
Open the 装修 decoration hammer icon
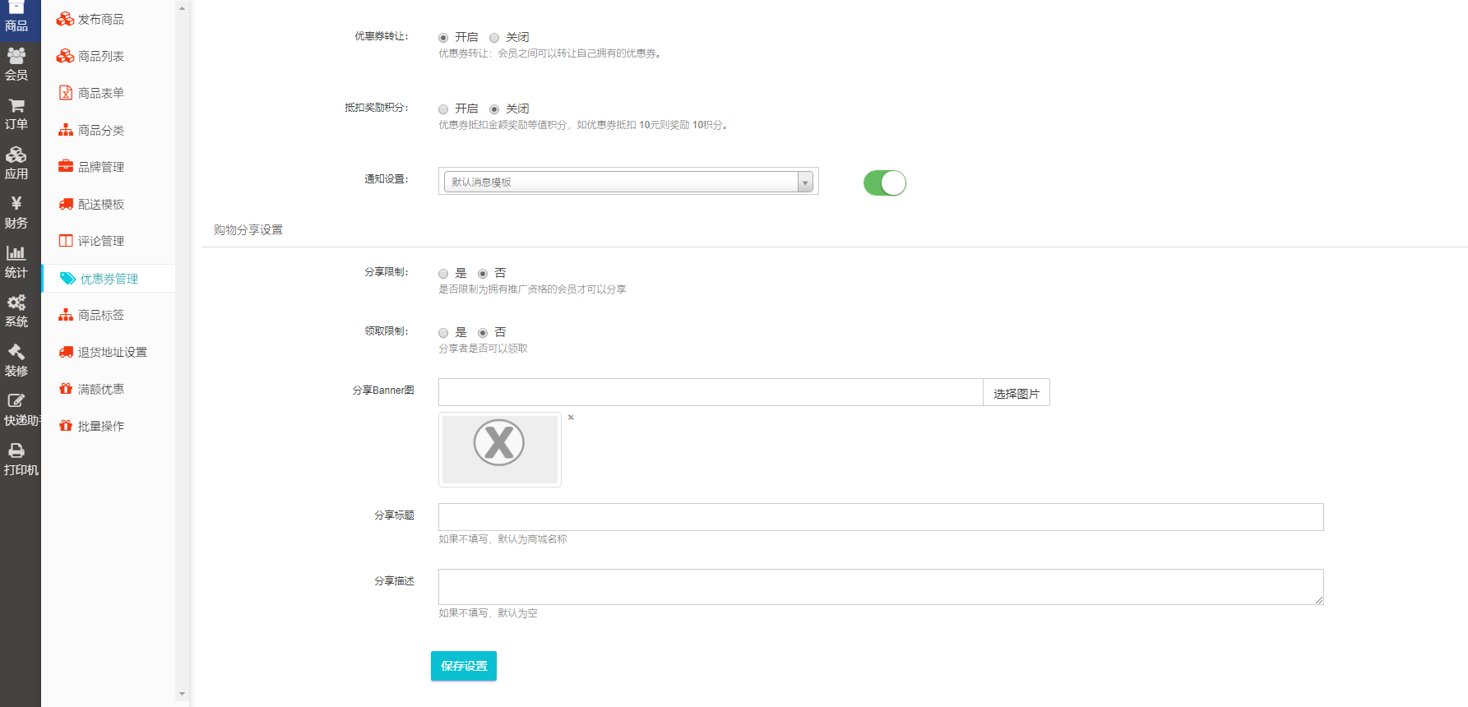pos(16,353)
